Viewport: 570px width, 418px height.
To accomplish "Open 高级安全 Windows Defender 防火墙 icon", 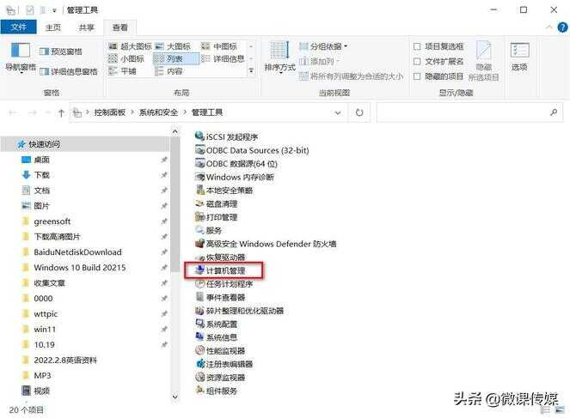I will point(199,244).
